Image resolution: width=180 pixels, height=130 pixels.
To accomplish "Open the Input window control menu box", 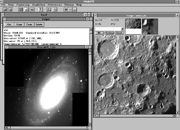I will (3, 15).
